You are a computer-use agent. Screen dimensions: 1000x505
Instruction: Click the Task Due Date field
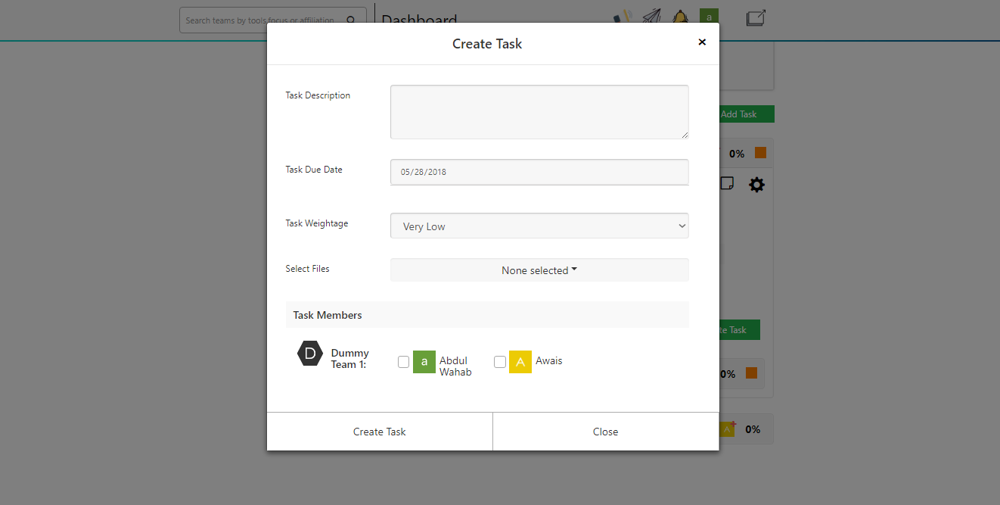click(539, 172)
